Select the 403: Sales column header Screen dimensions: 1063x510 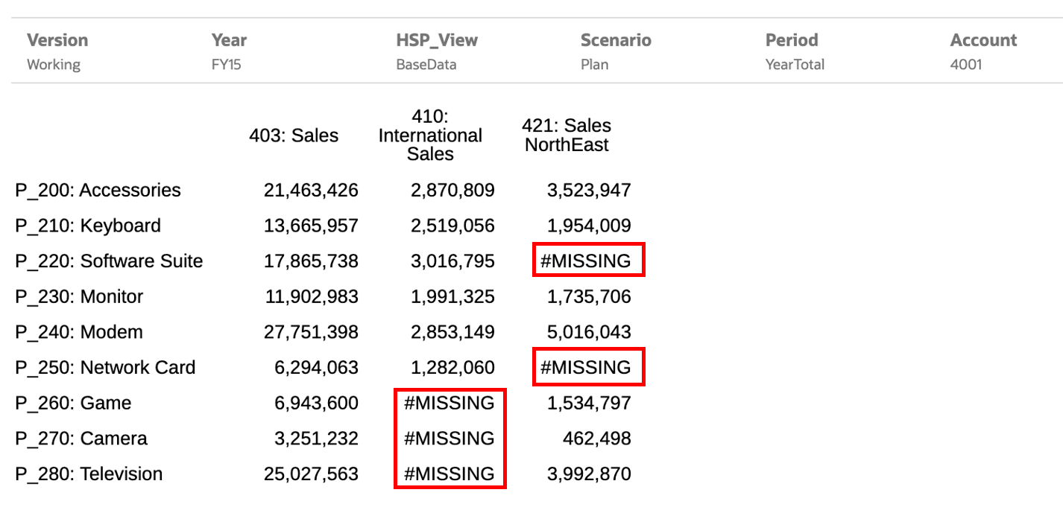click(x=294, y=136)
